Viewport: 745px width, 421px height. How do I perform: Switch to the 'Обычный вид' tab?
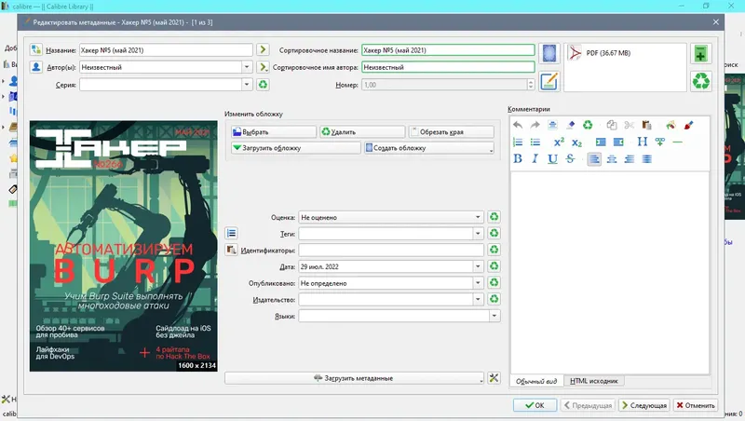pyautogui.click(x=536, y=381)
